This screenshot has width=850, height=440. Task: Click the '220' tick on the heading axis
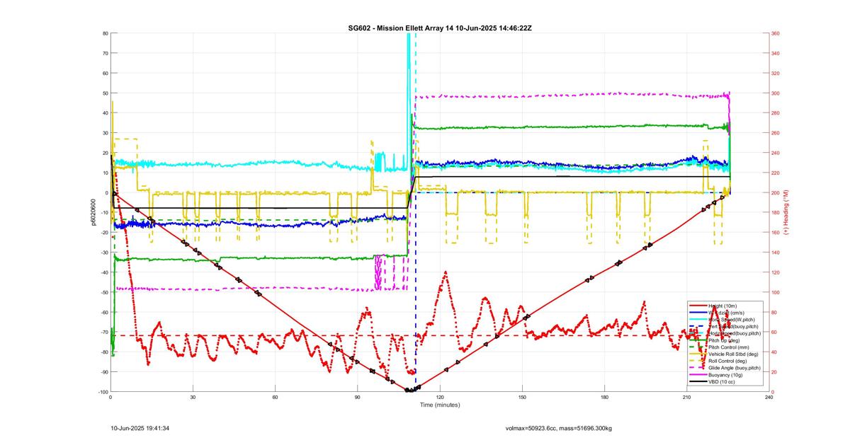[776, 173]
